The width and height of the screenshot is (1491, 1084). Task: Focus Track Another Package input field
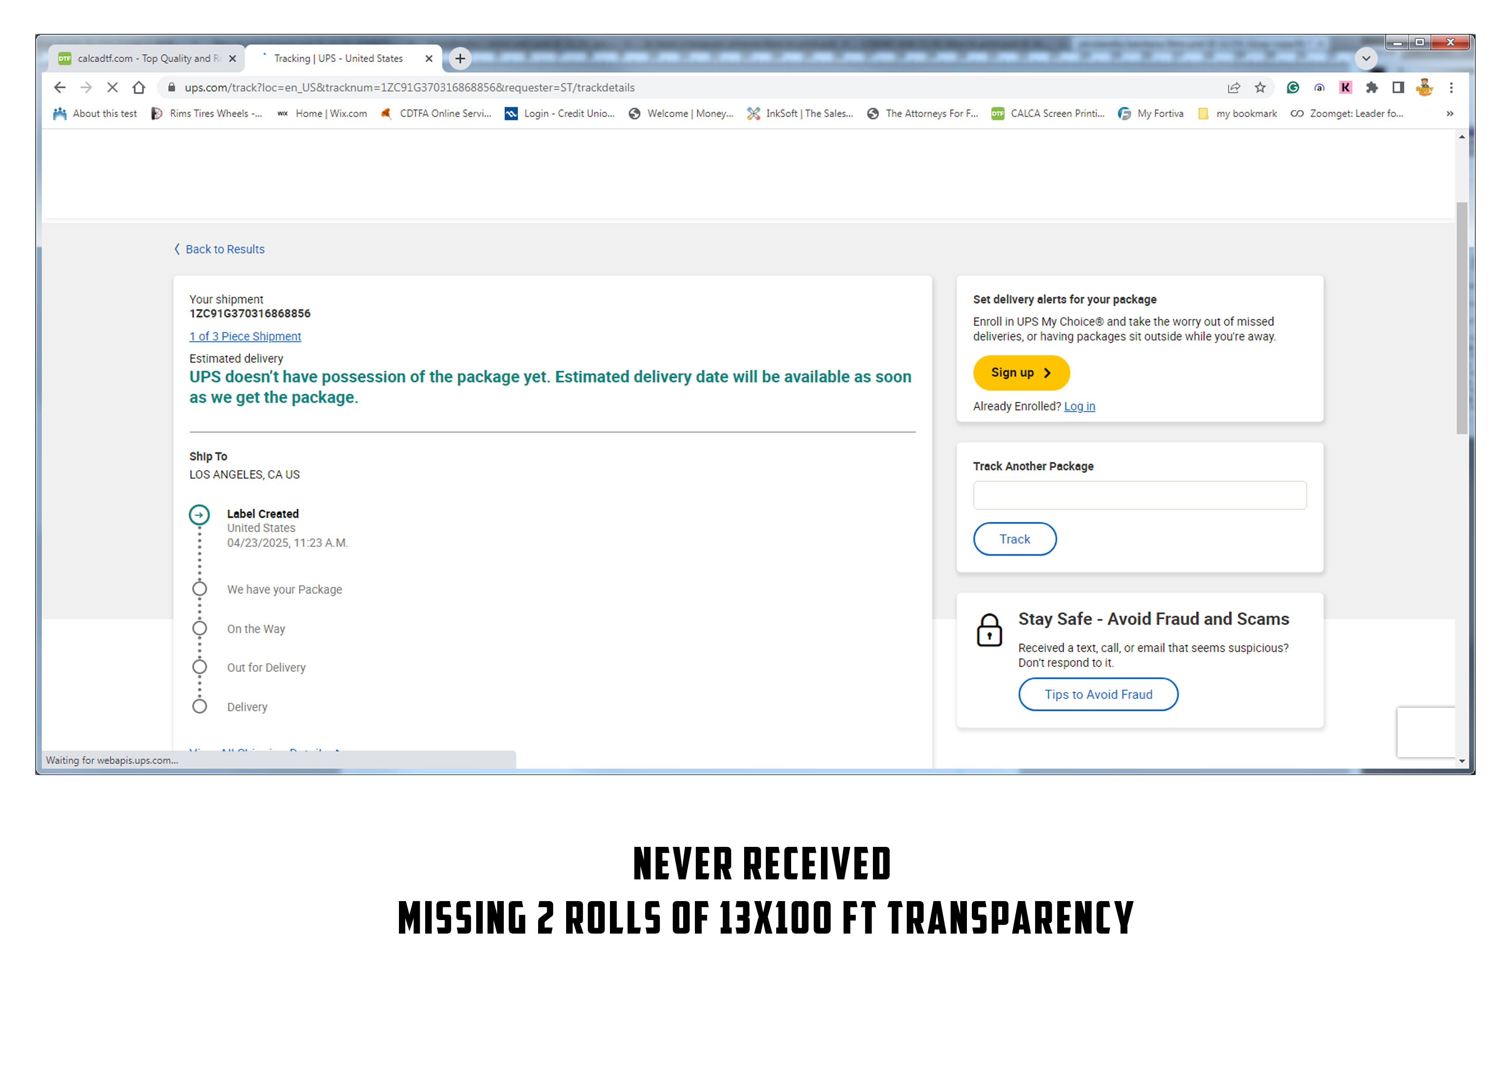tap(1139, 495)
